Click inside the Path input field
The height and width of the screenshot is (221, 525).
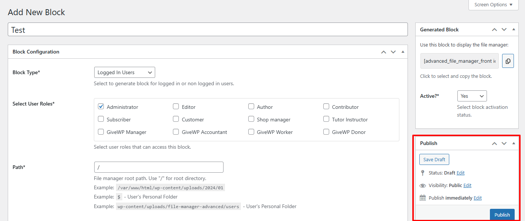[x=158, y=167]
